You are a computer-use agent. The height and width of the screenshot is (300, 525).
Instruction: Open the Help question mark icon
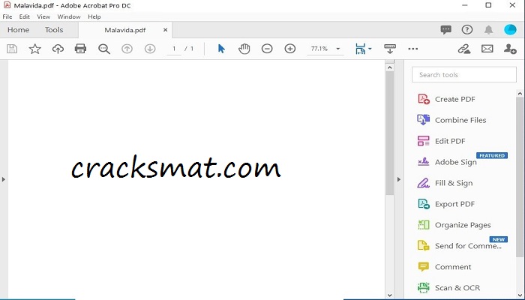[467, 30]
